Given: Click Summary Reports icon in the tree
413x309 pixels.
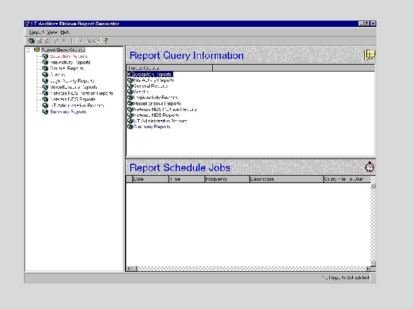Looking at the screenshot, I should point(45,112).
